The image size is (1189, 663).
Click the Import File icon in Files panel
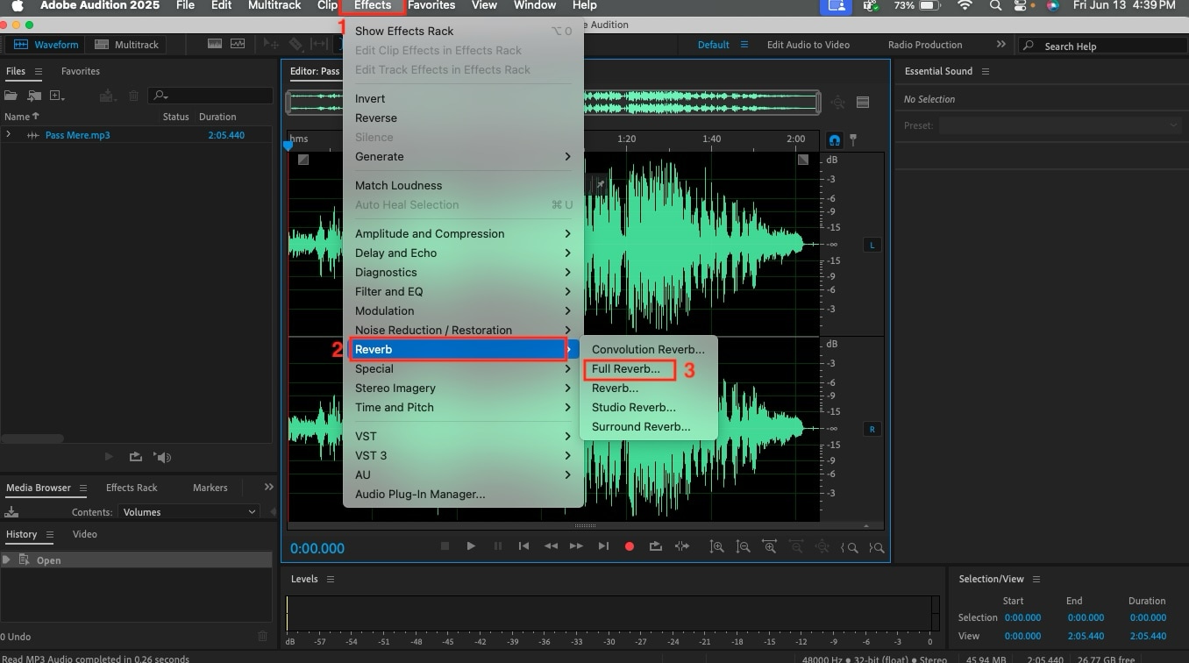(x=34, y=96)
